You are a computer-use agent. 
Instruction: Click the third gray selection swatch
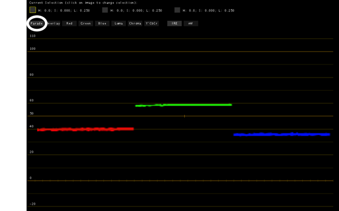point(177,10)
